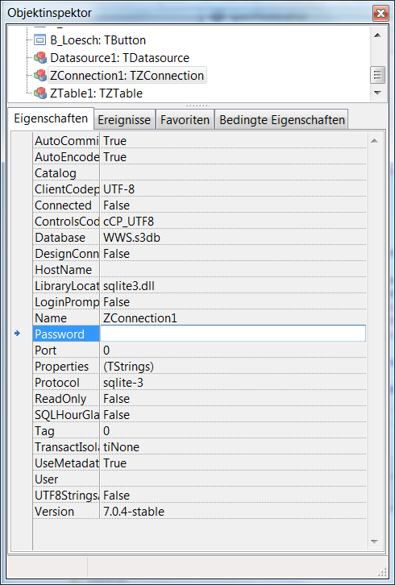Click the Password value input field

click(233, 334)
